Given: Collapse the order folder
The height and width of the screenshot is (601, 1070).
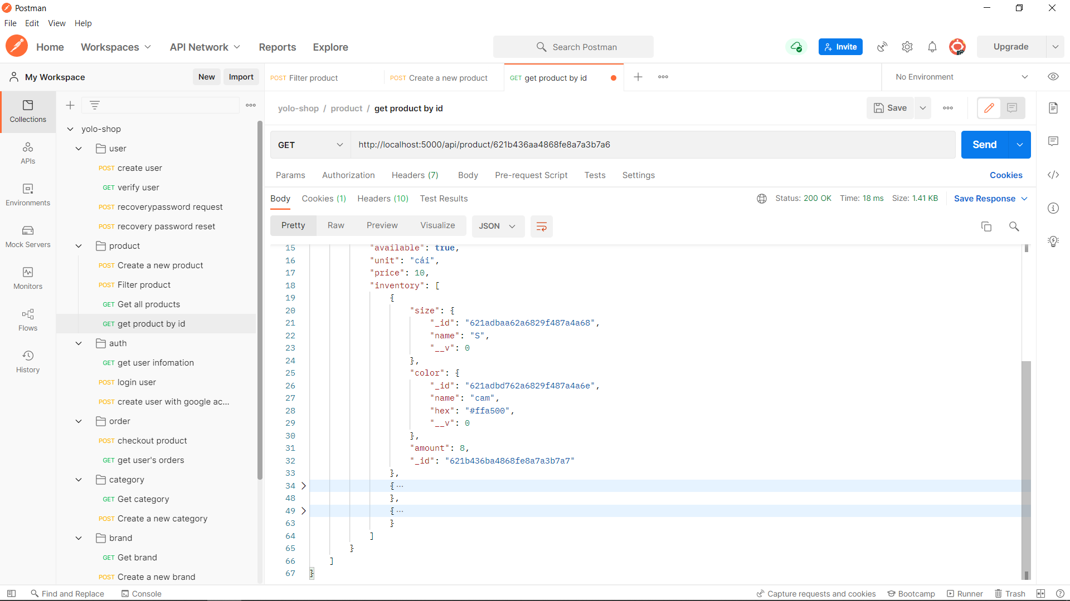Looking at the screenshot, I should point(79,421).
